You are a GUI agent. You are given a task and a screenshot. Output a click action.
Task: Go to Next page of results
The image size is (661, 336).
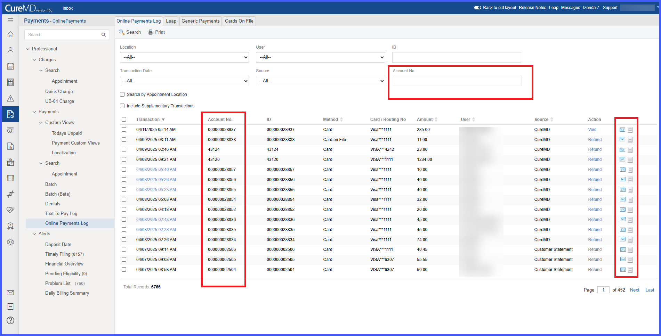635,290
